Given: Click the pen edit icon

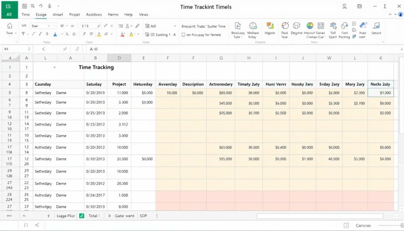Looking at the screenshot, I should click(x=137, y=26).
